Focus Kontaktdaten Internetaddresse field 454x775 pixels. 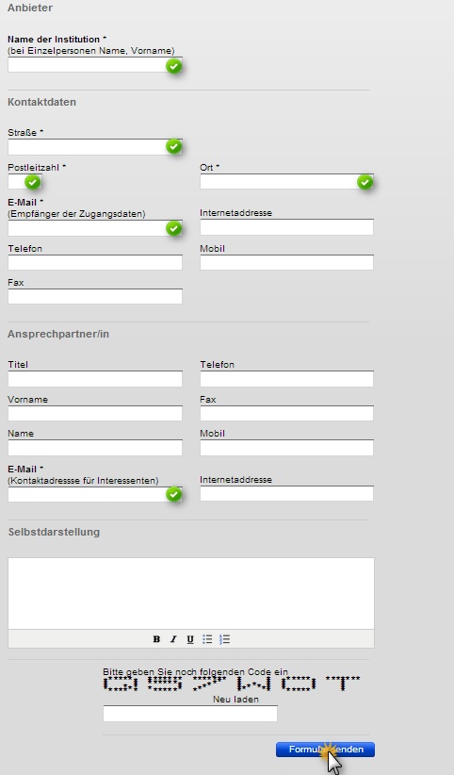point(286,227)
